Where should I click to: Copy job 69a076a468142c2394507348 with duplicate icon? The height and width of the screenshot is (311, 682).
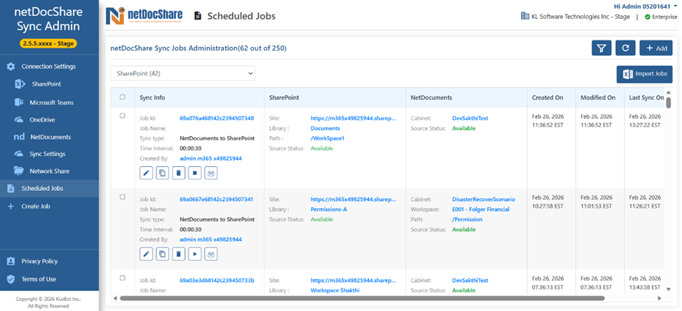coord(162,173)
